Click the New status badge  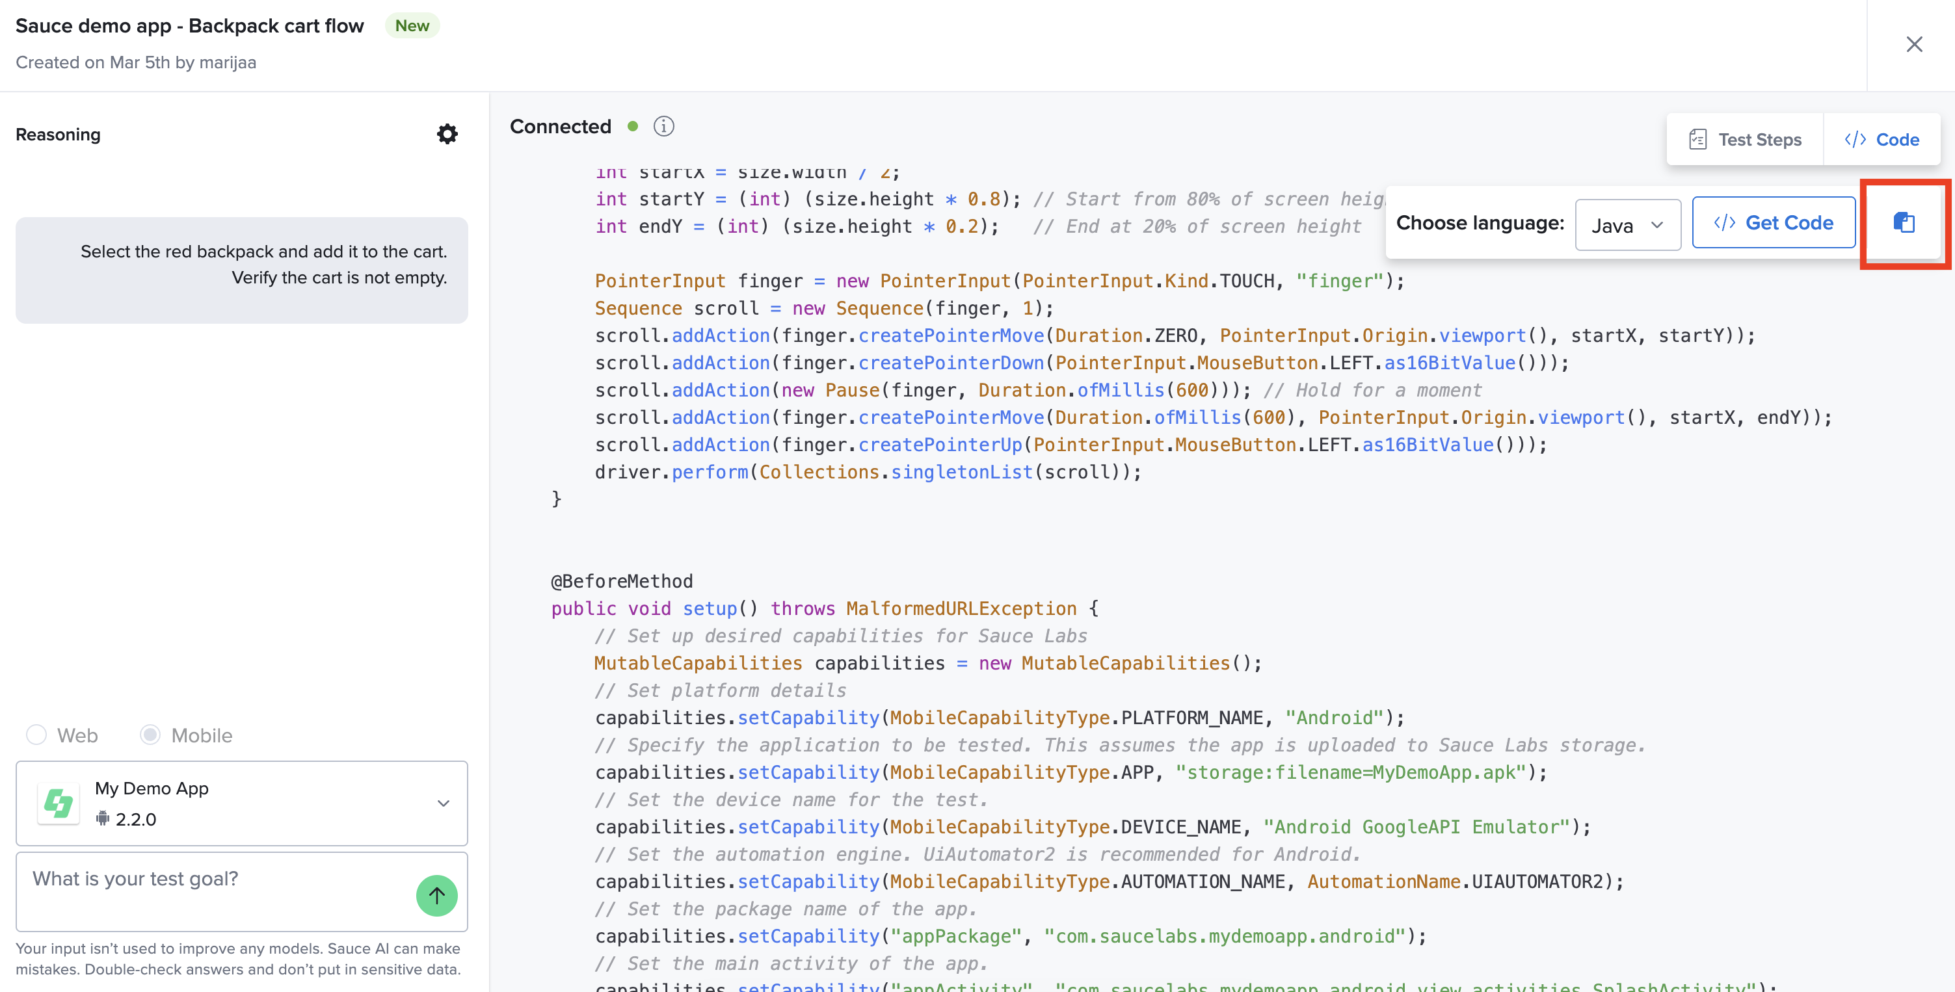point(412,26)
